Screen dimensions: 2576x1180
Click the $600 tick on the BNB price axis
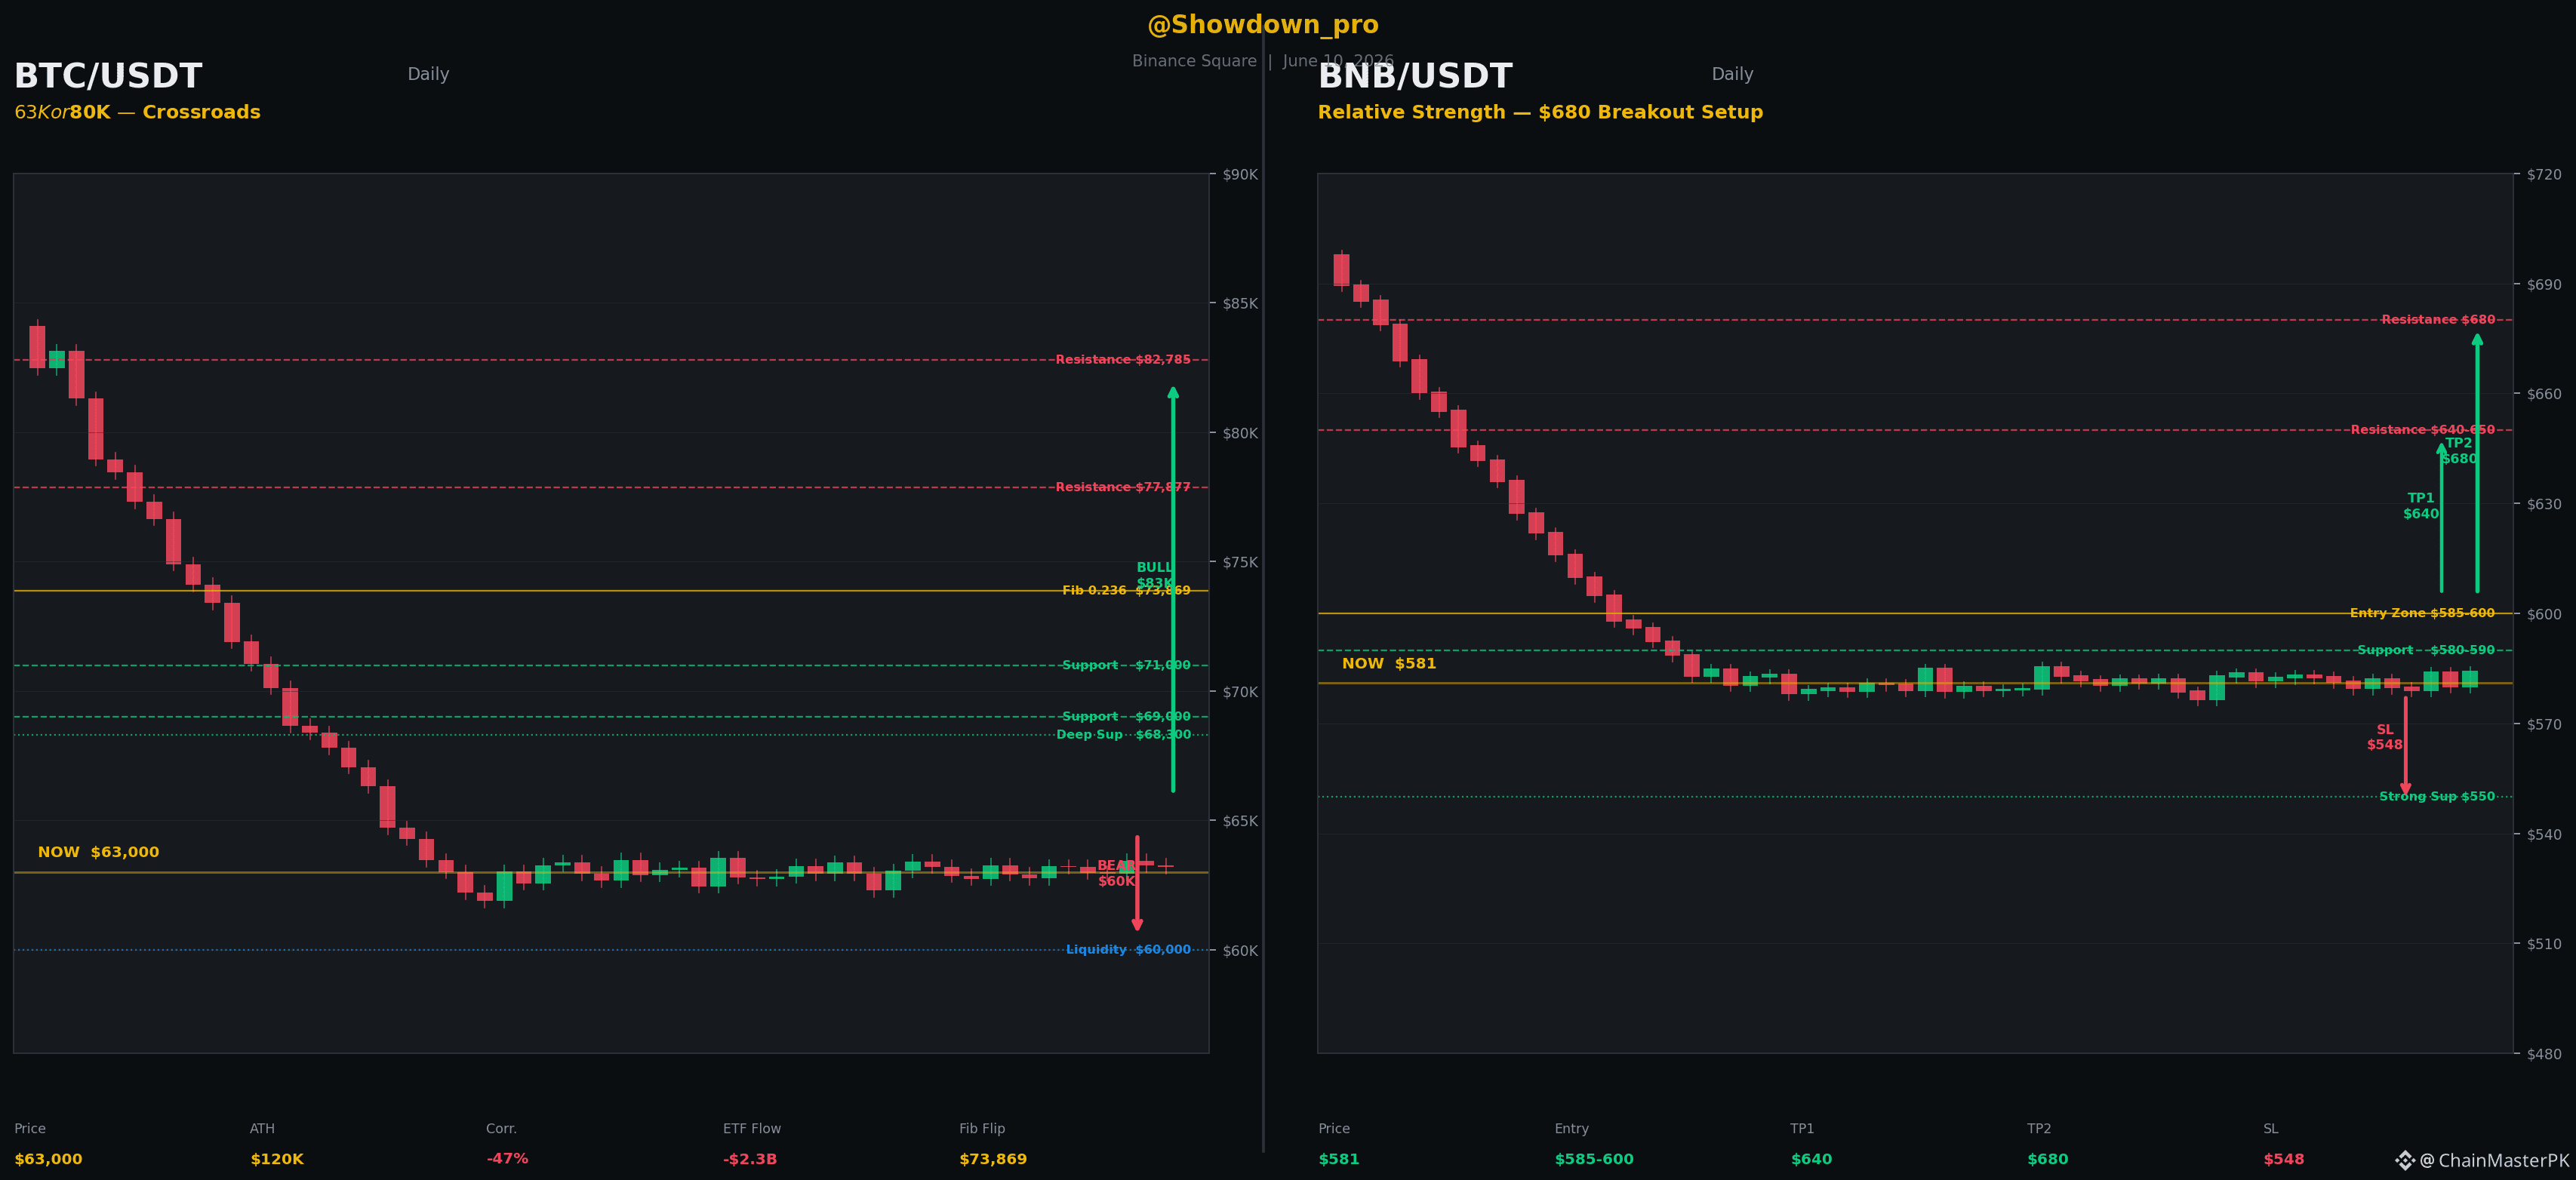coord(2545,614)
